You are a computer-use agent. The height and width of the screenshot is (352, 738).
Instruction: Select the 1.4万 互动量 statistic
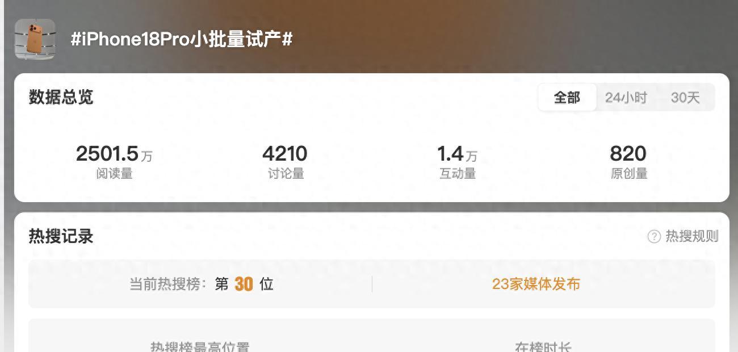pos(457,162)
